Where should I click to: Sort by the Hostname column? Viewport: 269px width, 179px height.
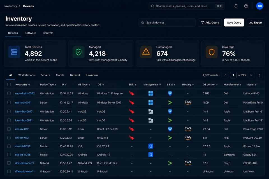tap(23, 85)
